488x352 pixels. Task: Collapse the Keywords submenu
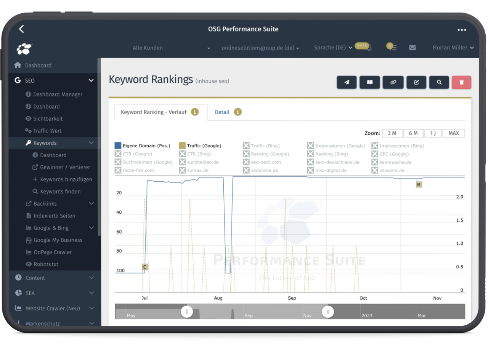click(91, 143)
